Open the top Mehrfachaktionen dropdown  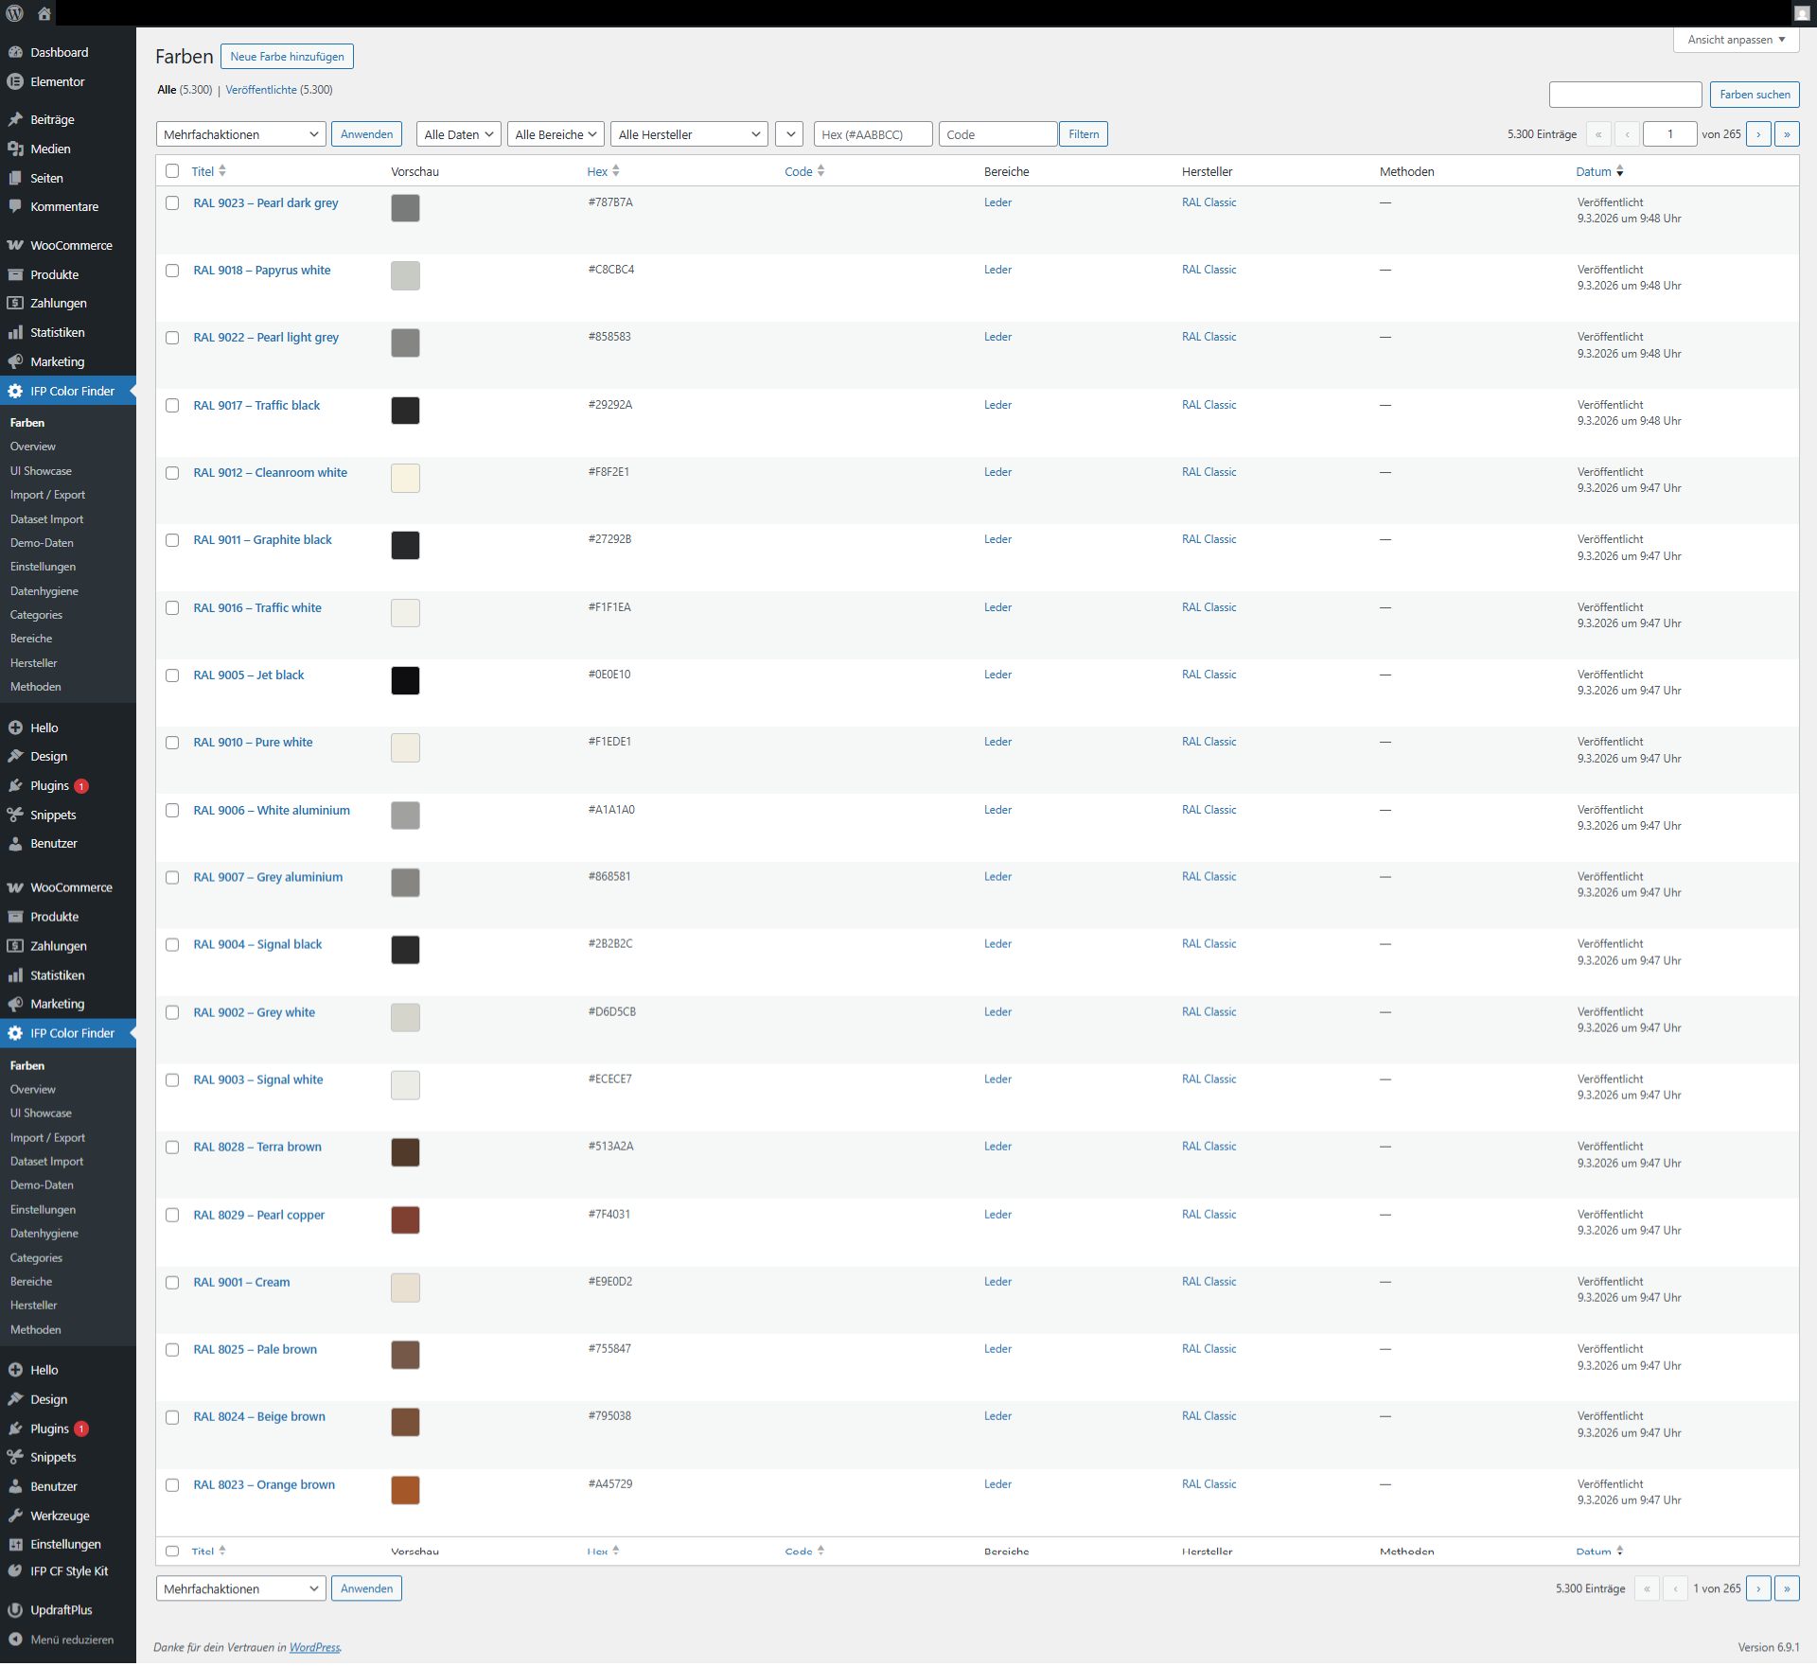click(x=240, y=134)
